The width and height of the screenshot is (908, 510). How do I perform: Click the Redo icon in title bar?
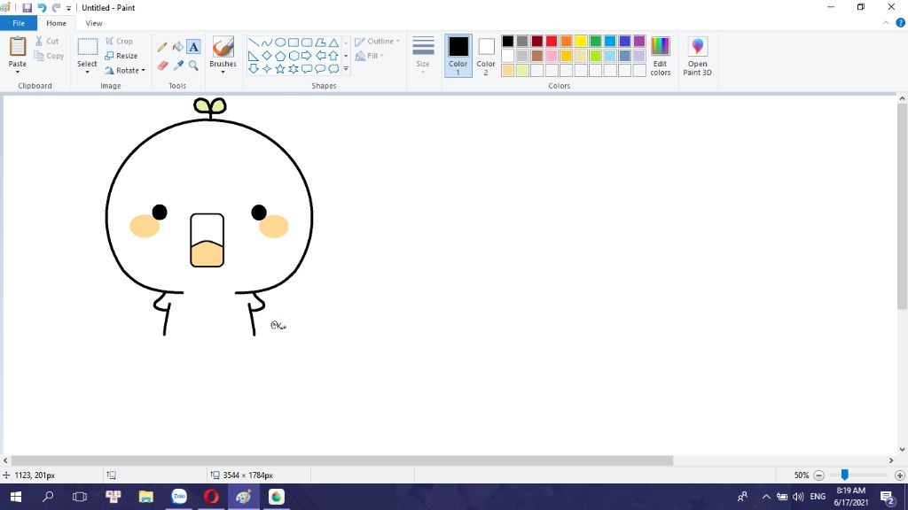coord(56,7)
